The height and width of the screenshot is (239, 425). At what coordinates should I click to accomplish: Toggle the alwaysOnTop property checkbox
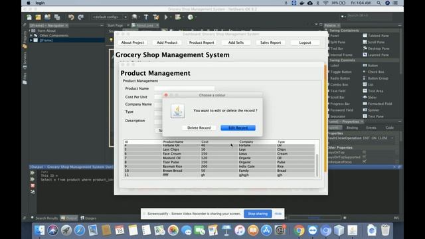[365, 152]
